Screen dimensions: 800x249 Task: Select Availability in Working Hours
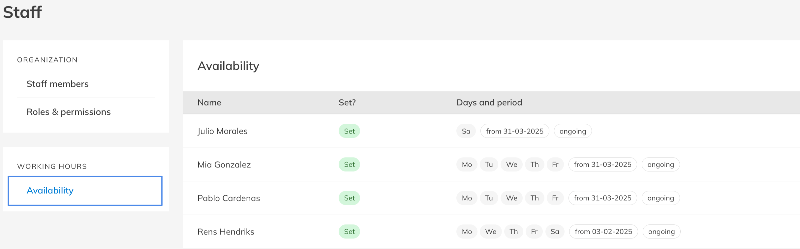(x=50, y=190)
